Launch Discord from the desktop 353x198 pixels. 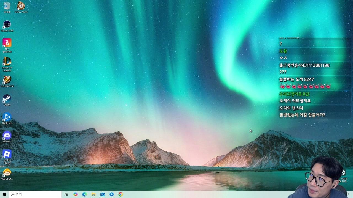coord(7,137)
